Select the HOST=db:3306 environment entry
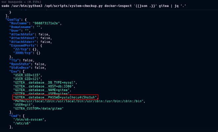 pyautogui.click(x=44, y=86)
